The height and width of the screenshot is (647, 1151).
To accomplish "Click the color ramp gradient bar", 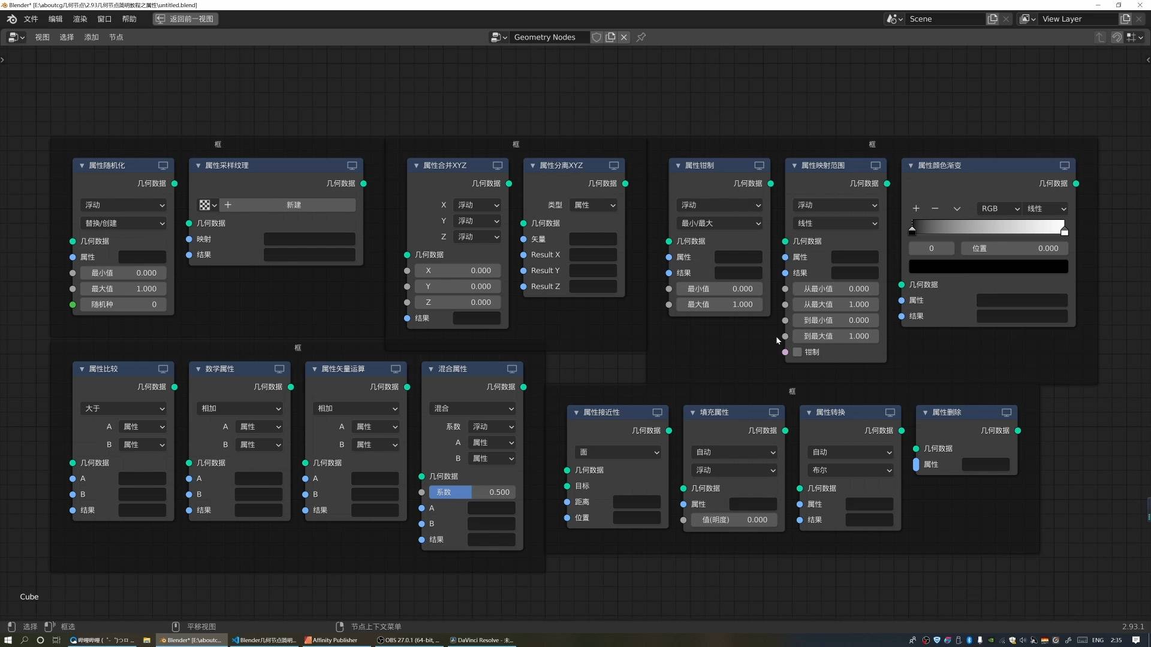I will (x=988, y=226).
